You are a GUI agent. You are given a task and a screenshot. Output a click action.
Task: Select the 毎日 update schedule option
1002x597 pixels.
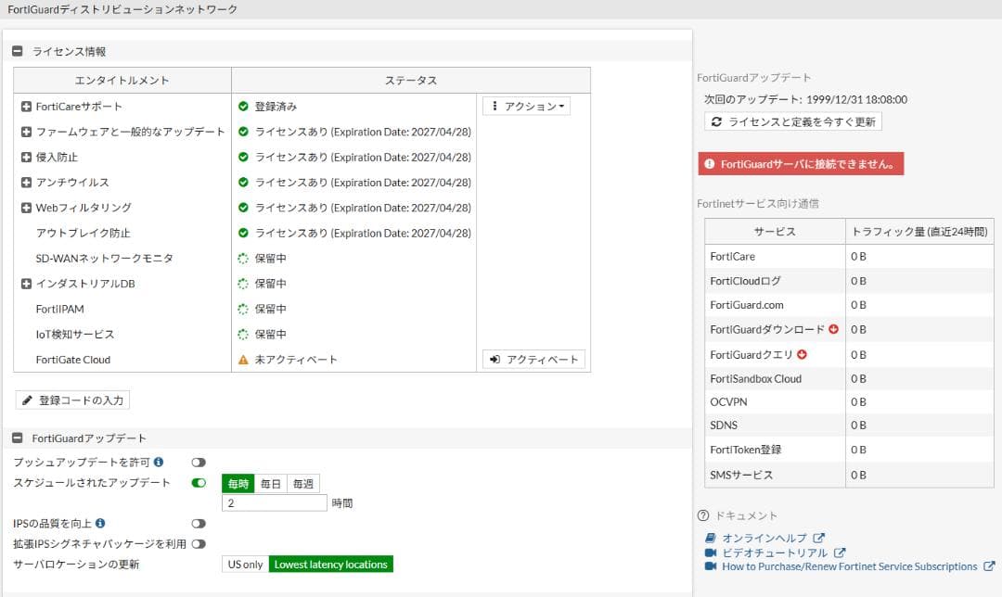coord(272,483)
